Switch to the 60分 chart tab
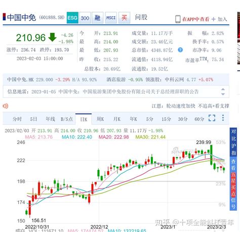This screenshot has height=232, width=240. (x=199, y=119)
